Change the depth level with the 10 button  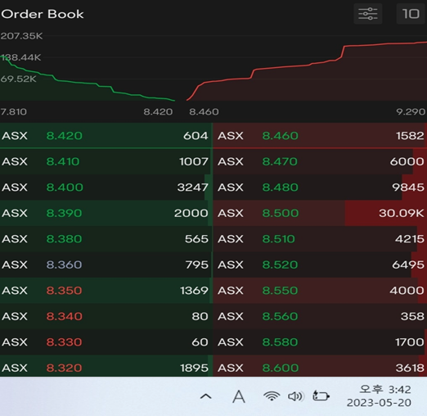coord(411,14)
